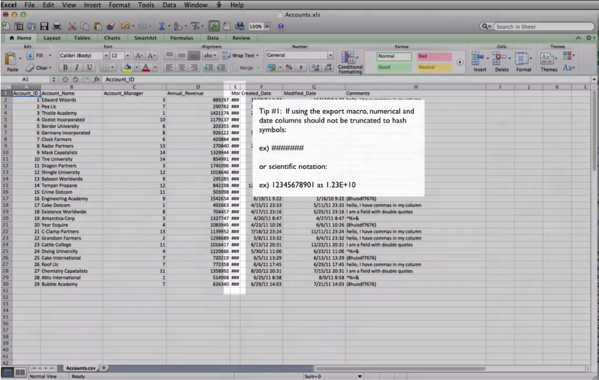This screenshot has width=599, height=380.
Task: Center text horizontally in ribbon
Action: click(x=182, y=68)
